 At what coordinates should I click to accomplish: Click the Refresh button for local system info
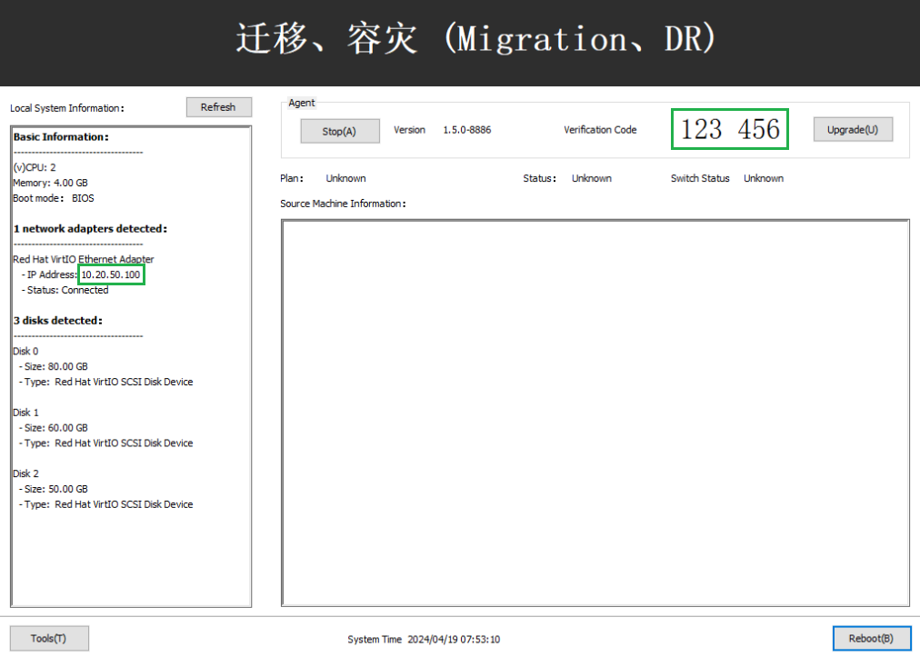(x=218, y=107)
